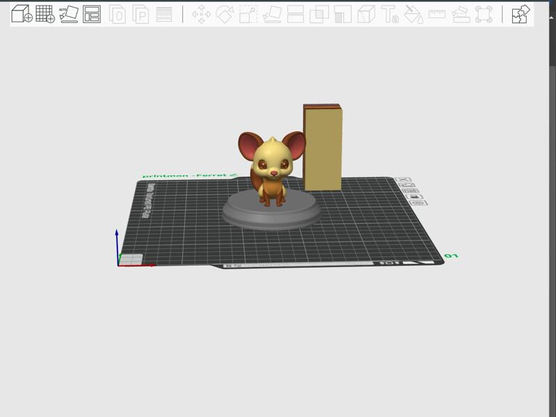This screenshot has width=556, height=417.
Task: Open the Mesh boolean tool
Action: pyautogui.click(x=319, y=14)
